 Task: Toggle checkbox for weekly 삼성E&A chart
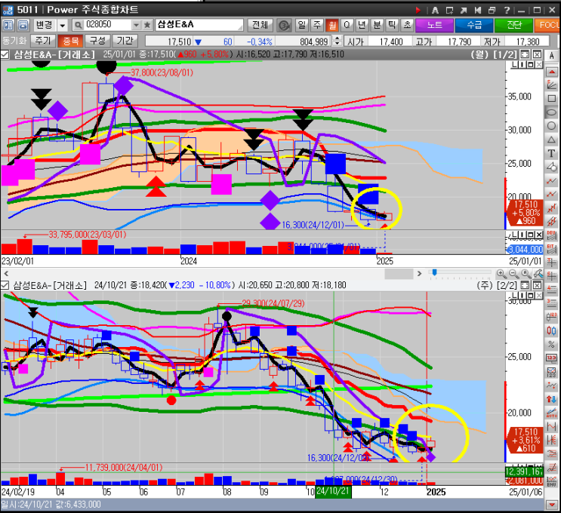(x=5, y=285)
